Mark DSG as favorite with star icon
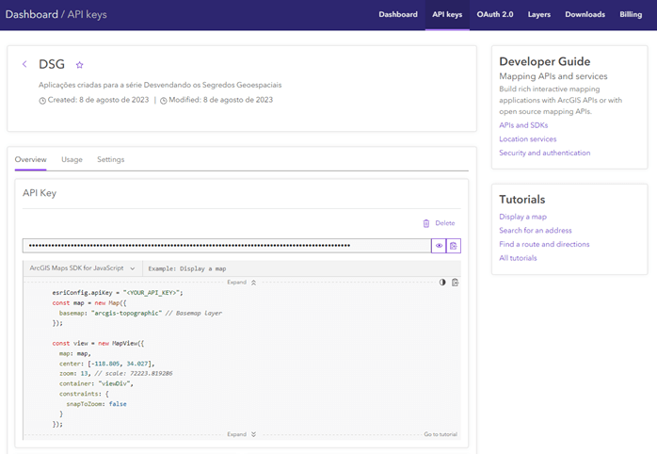Viewport: 657px width, 454px height. point(80,65)
